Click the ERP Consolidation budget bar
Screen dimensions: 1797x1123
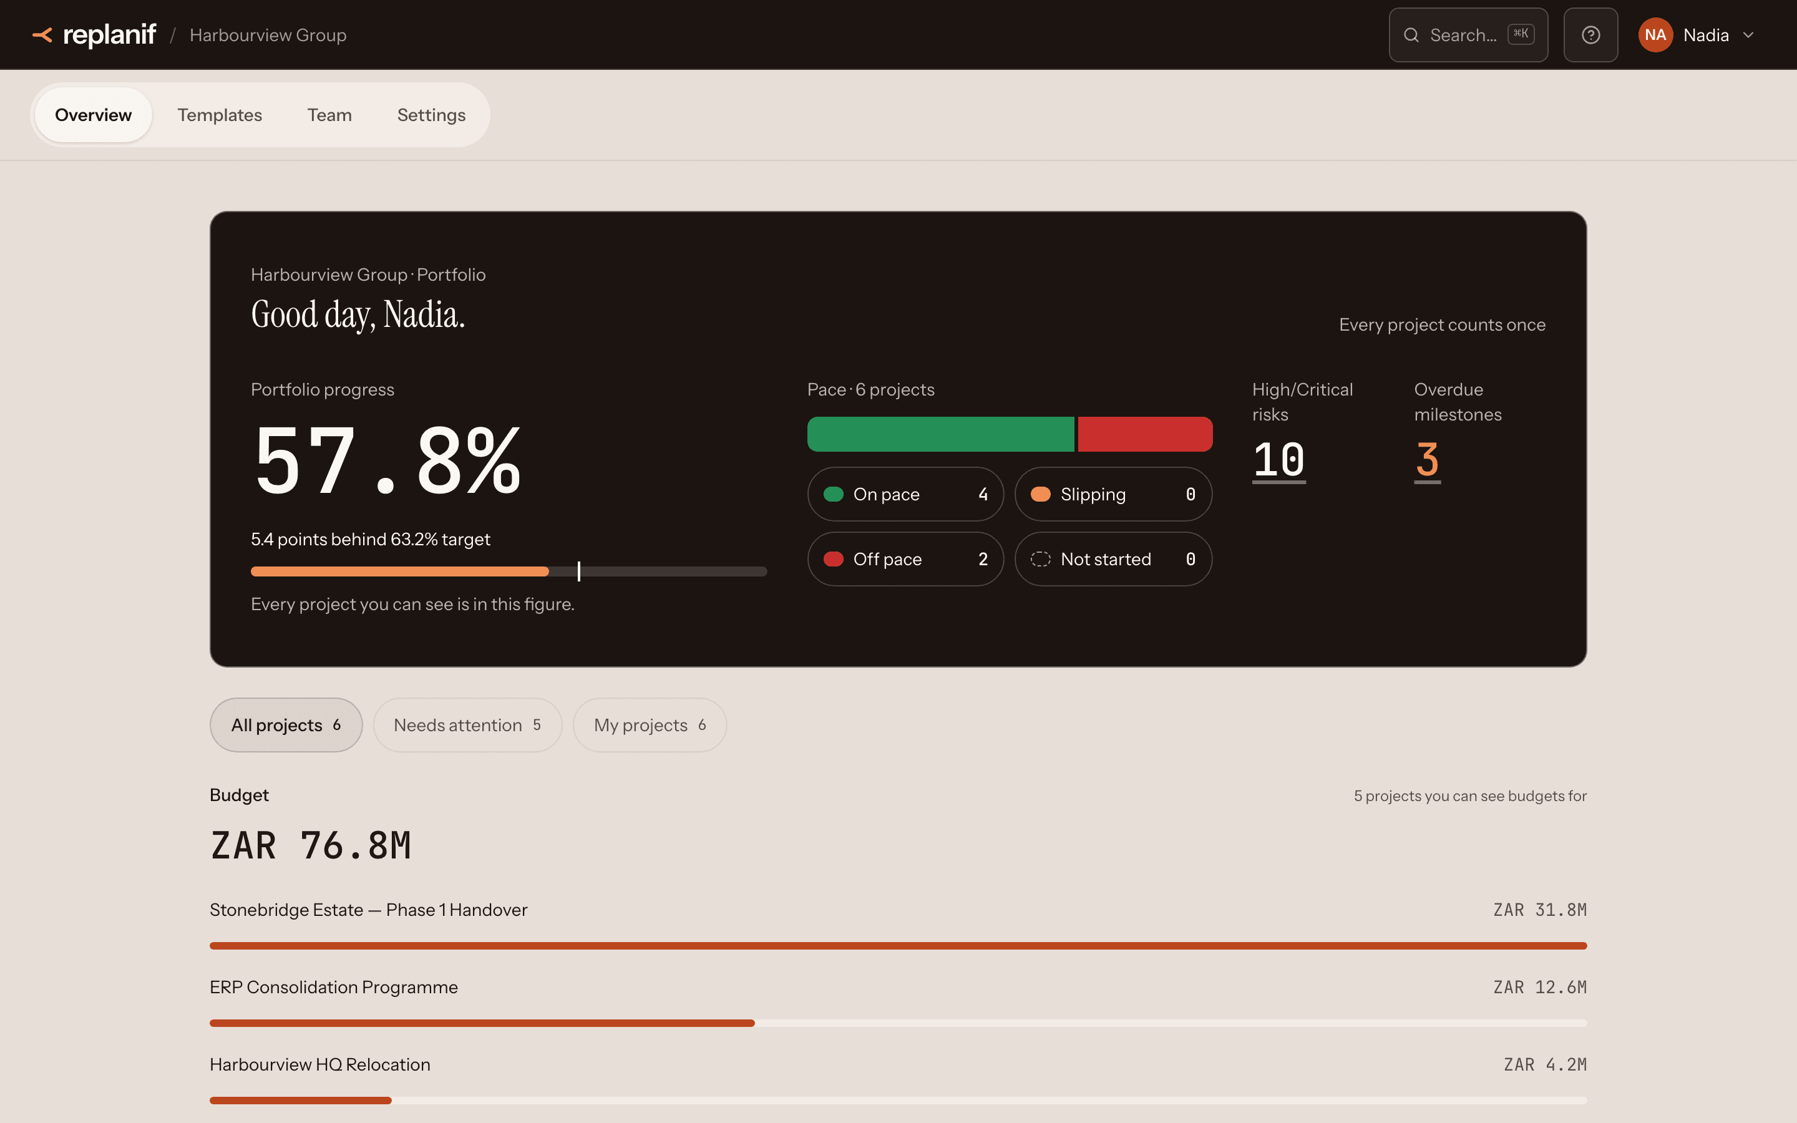[x=898, y=1023]
